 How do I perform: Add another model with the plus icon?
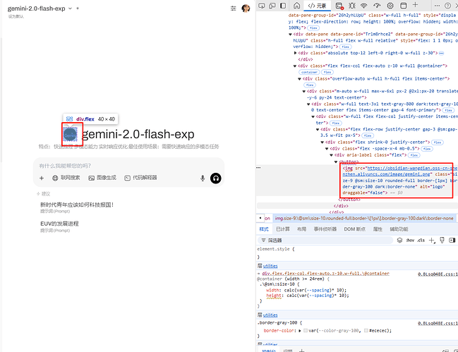[78, 8]
